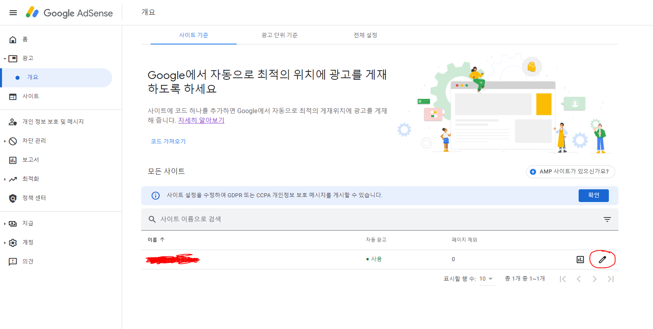The image size is (653, 329).
Task: Click the AMP 사이트가 있으신가요? button
Action: pyautogui.click(x=570, y=171)
